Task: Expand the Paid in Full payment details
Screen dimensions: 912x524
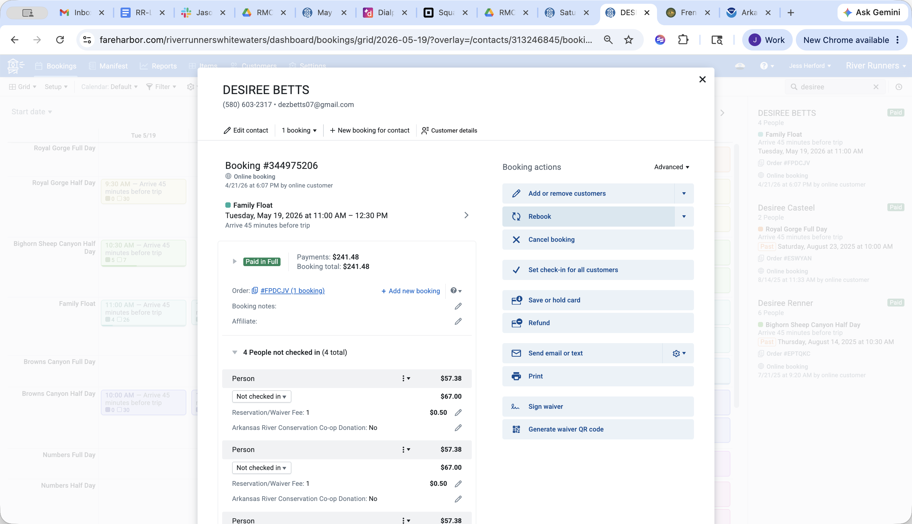Action: [234, 262]
